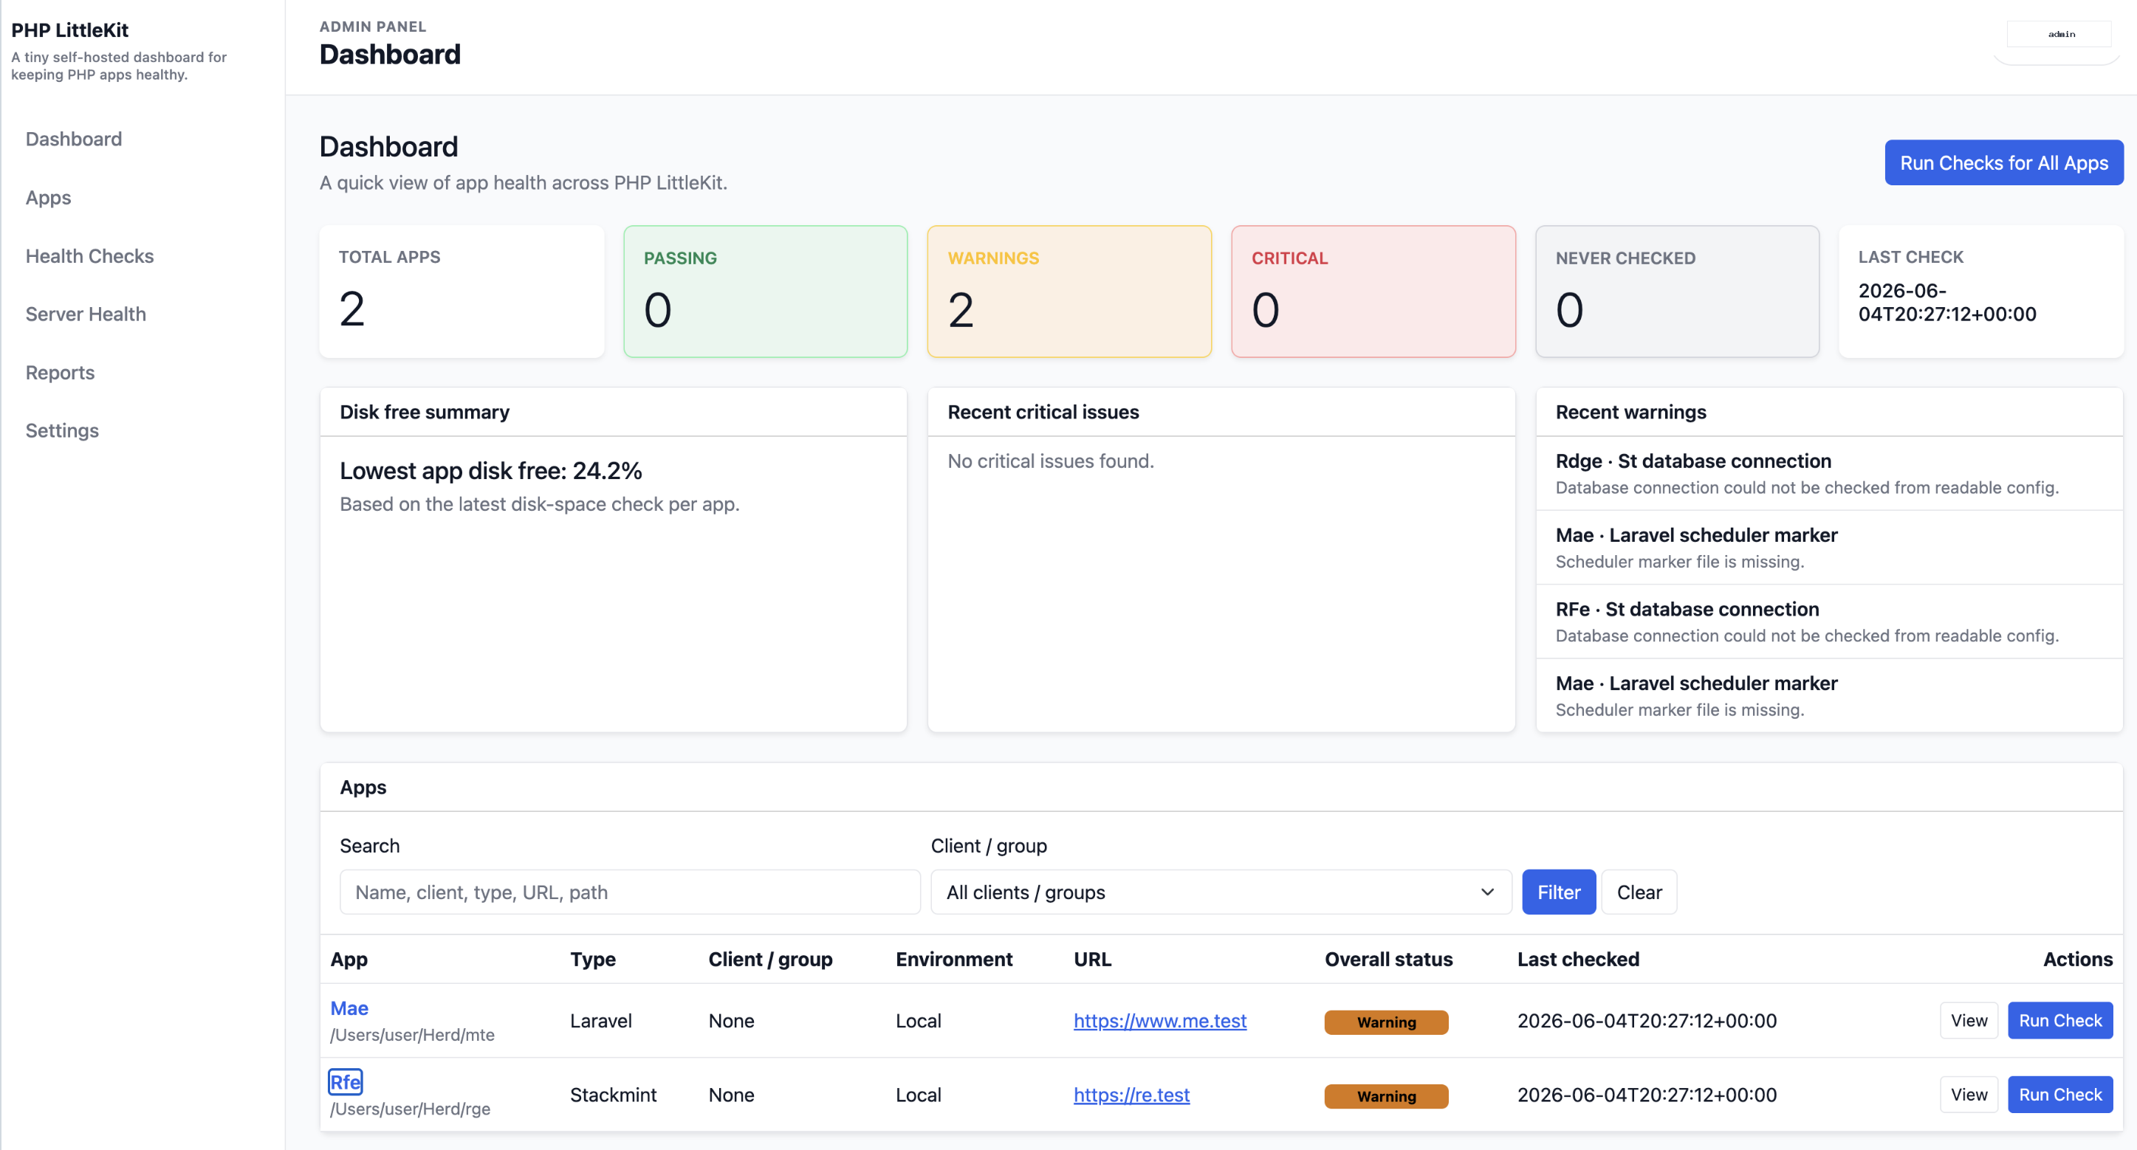Open Dashboard in the sidebar
The image size is (2137, 1150).
[x=74, y=139]
